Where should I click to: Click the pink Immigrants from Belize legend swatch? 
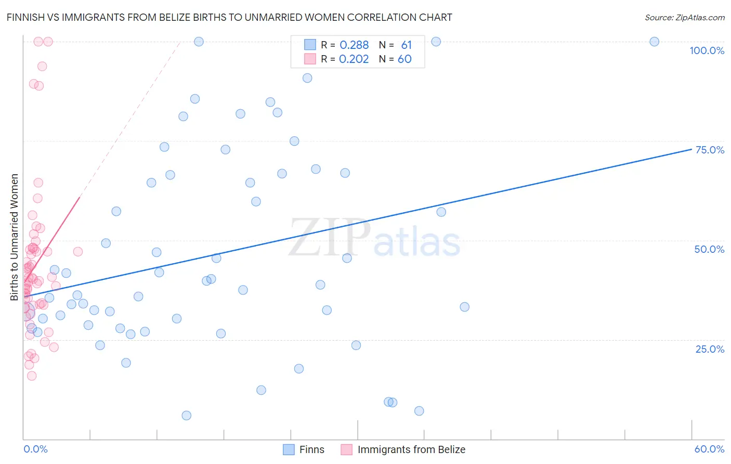coord(347,449)
